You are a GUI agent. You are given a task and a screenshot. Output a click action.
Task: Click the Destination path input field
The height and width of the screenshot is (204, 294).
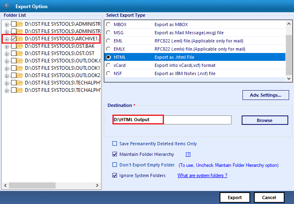click(x=172, y=120)
